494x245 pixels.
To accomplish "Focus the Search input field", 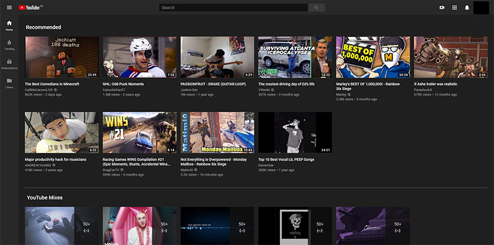I will pyautogui.click(x=233, y=7).
